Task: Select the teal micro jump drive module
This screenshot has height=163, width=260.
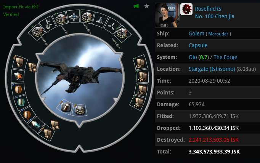Action: [x=36, y=125]
